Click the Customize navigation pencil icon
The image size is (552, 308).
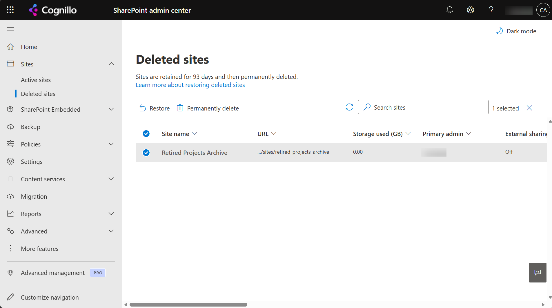(x=10, y=297)
